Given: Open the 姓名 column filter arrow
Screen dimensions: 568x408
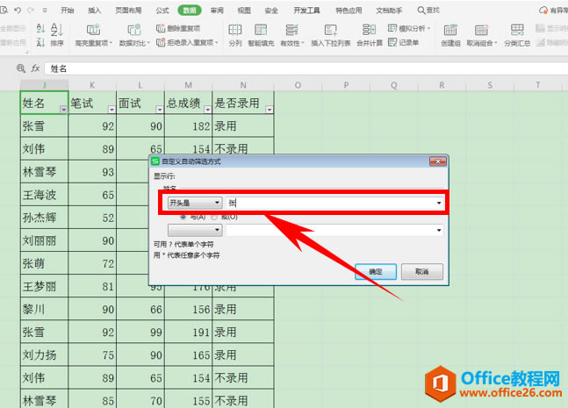Looking at the screenshot, I should coord(63,110).
